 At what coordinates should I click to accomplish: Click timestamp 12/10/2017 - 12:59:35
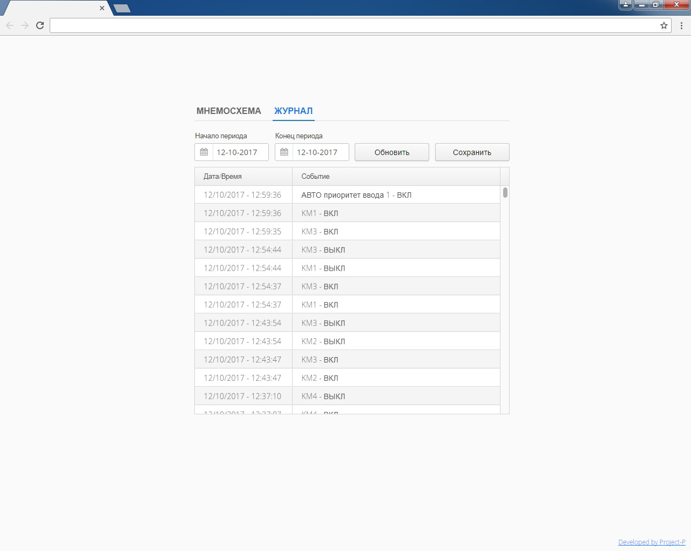[x=242, y=232]
